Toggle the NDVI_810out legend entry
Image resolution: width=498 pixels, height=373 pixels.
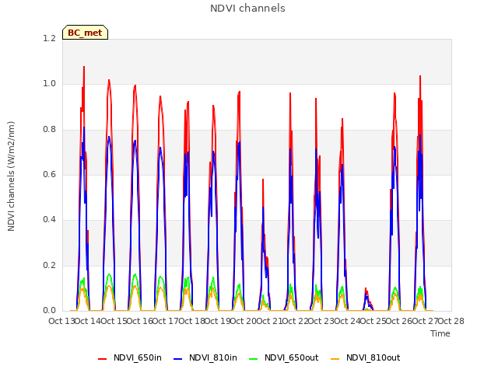click(365, 357)
